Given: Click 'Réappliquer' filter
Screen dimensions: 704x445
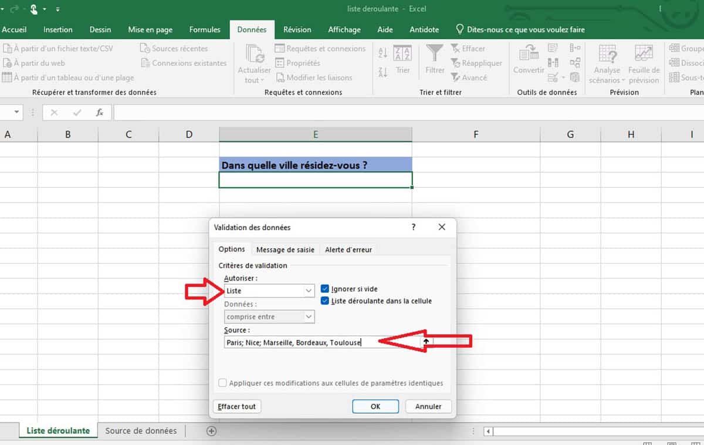Looking at the screenshot, I should tap(476, 63).
